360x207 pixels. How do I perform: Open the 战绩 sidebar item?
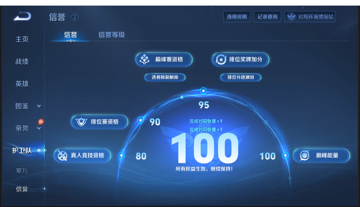22,62
